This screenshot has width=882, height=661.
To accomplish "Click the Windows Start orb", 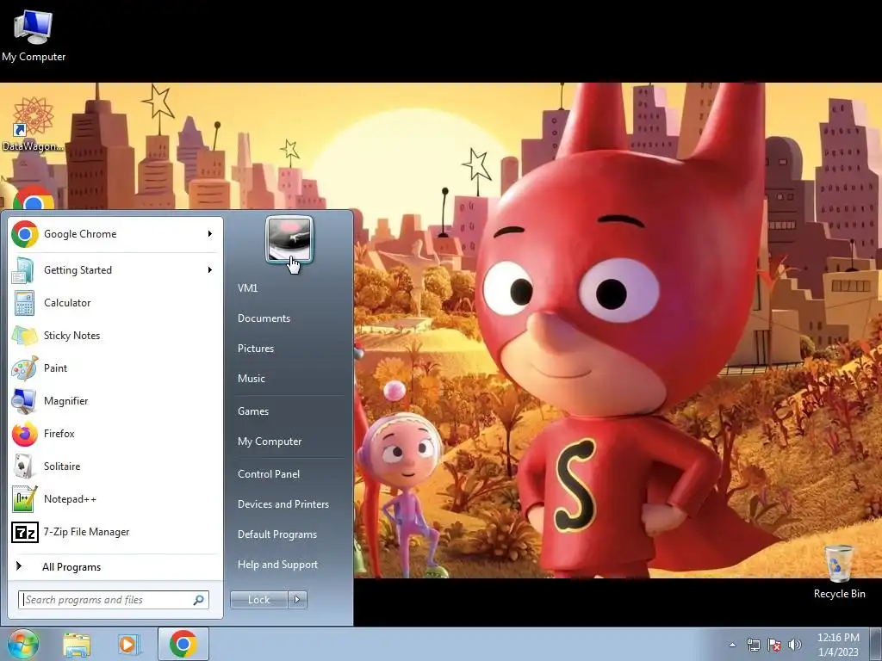I will [23, 644].
